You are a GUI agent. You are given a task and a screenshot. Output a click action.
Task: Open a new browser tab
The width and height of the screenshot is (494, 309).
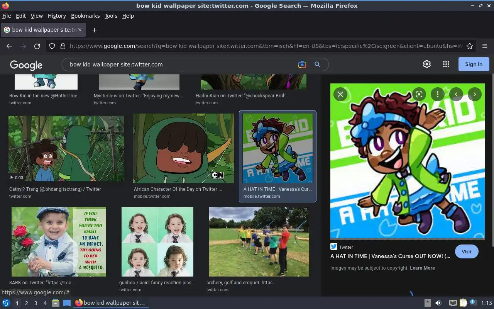pos(94,30)
